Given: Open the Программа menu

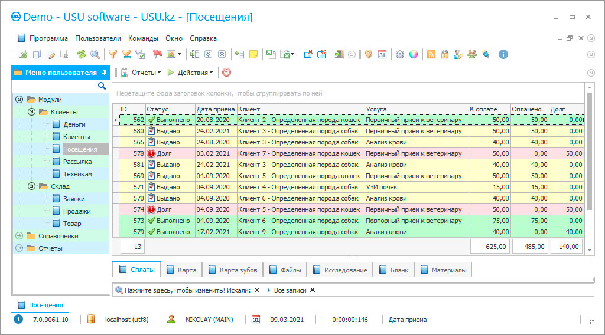Looking at the screenshot, I should point(48,38).
